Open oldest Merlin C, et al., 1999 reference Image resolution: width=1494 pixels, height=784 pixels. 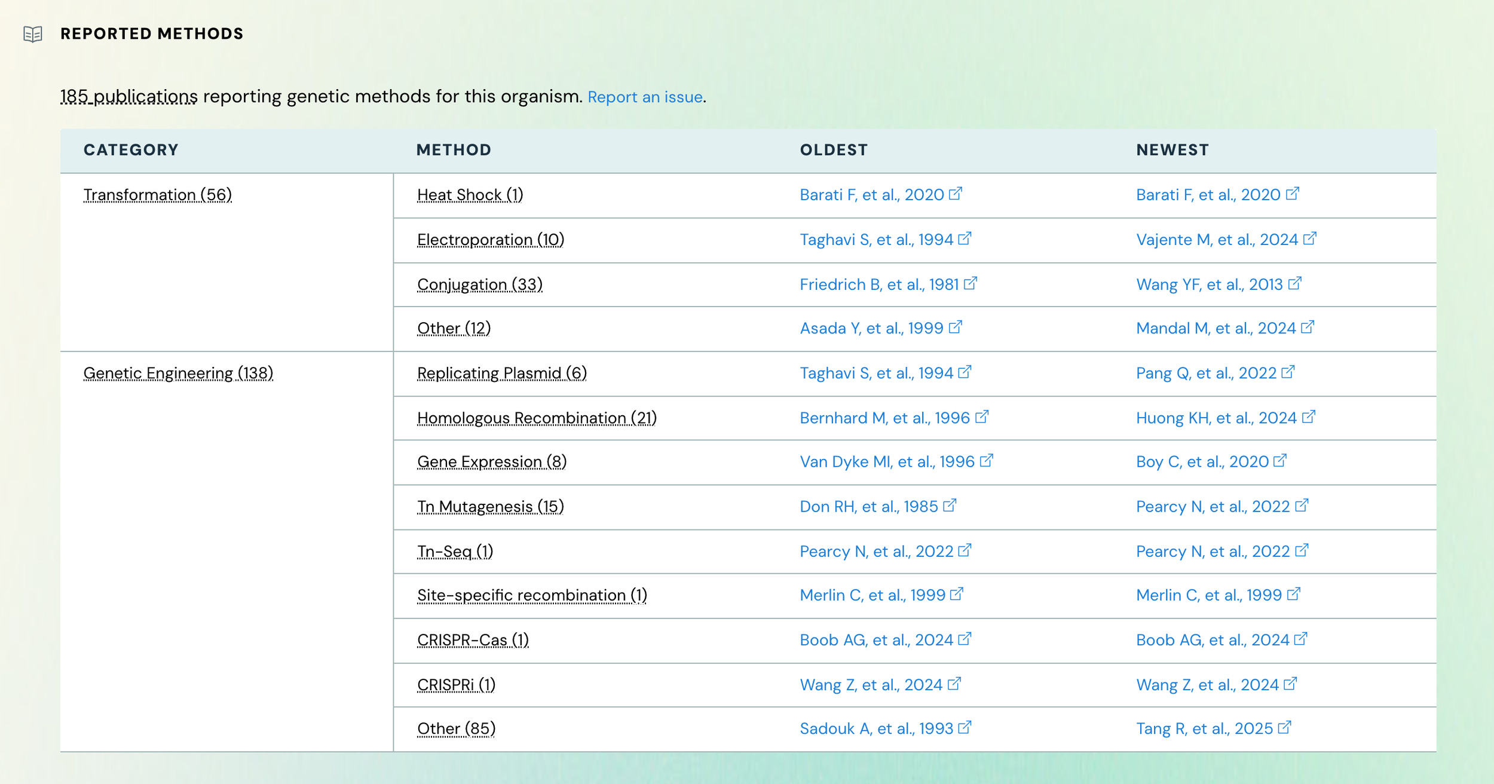pos(872,595)
